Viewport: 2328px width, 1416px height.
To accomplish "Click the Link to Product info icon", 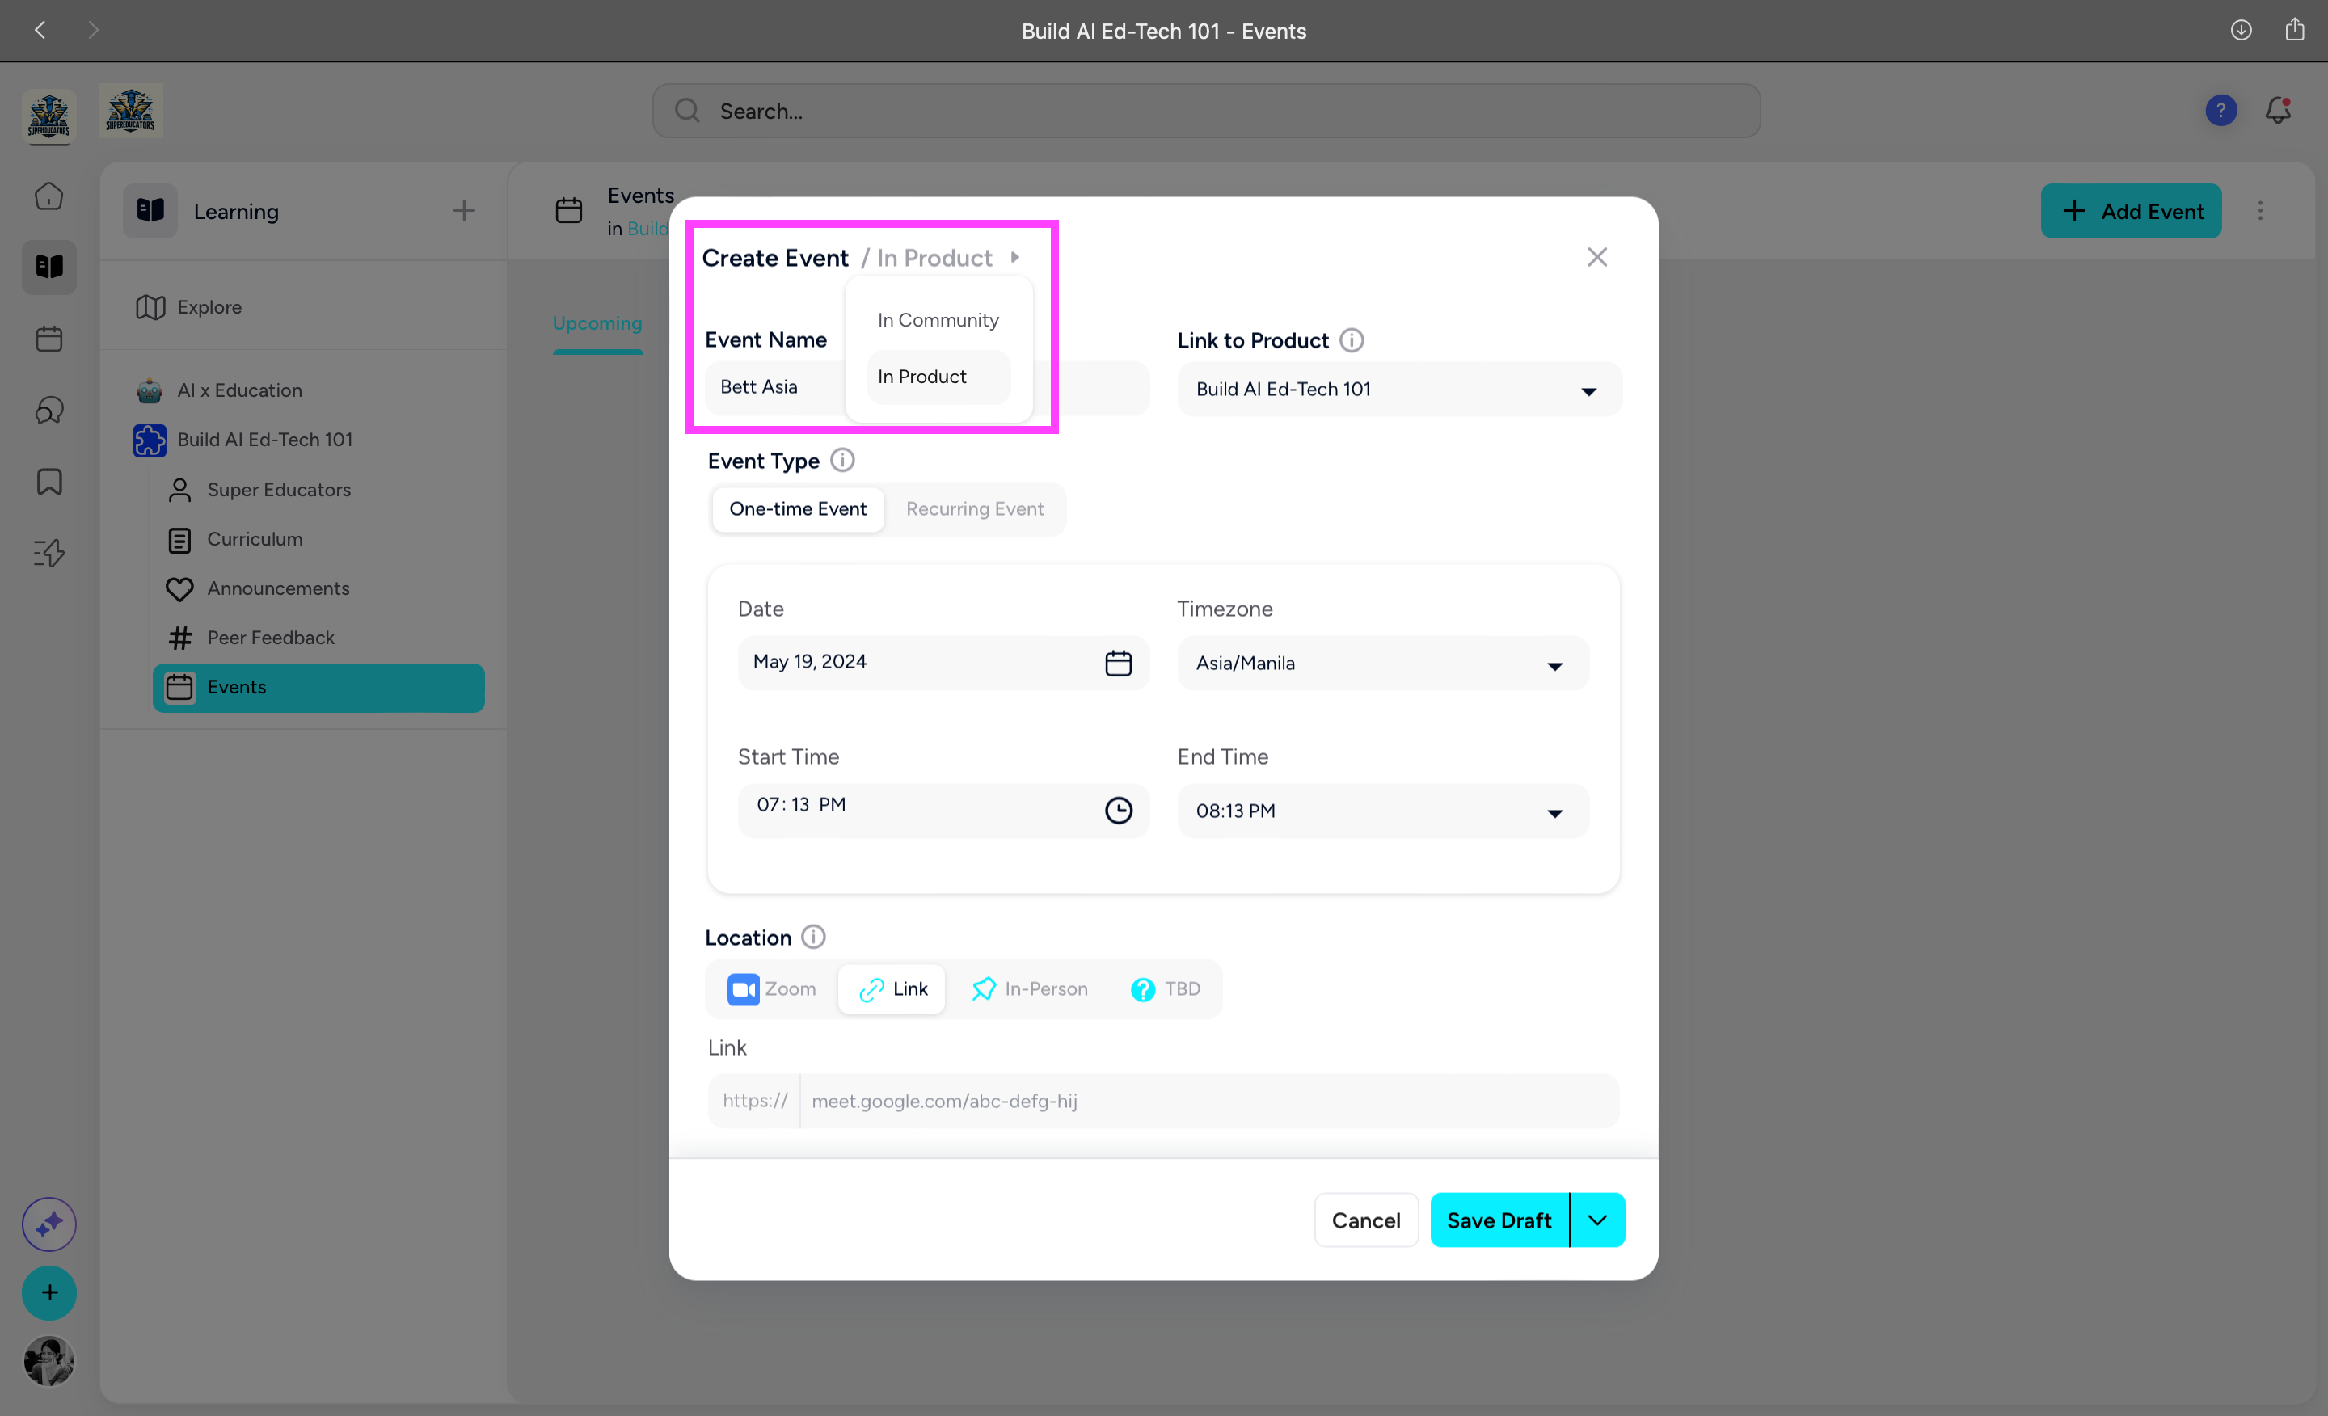I will click(x=1351, y=340).
